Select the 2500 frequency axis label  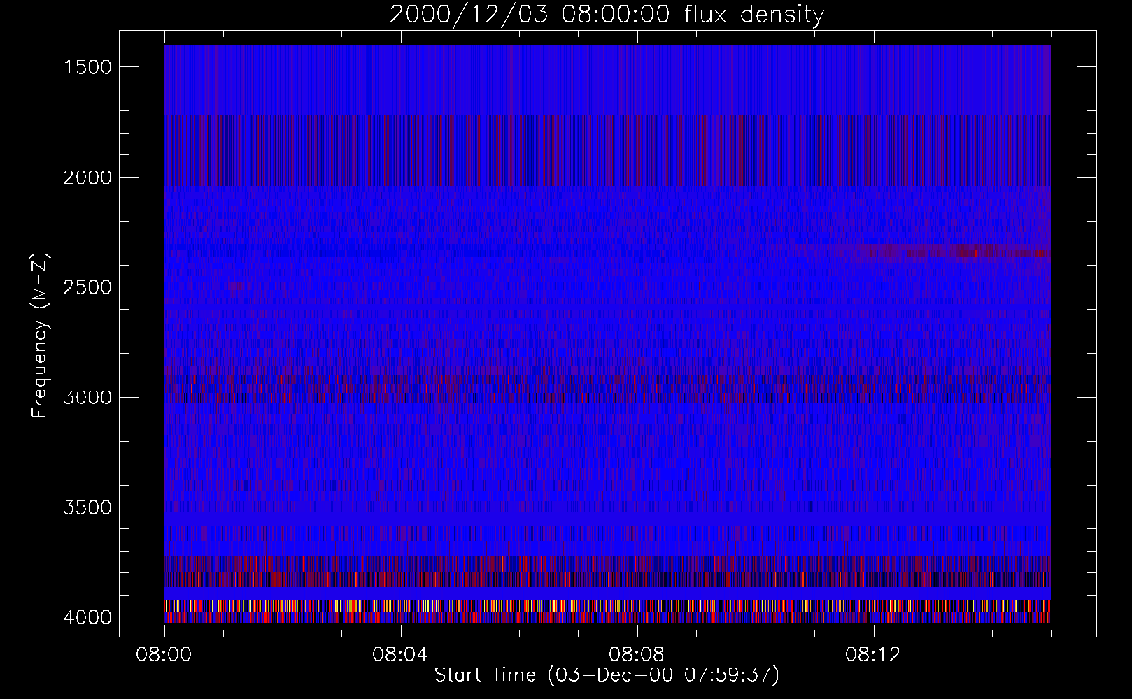[87, 287]
